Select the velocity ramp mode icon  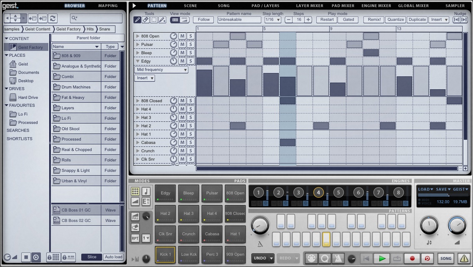point(135,202)
